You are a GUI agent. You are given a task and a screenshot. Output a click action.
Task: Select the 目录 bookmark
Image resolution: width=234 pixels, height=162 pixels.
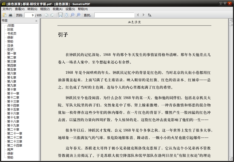pos(10,45)
